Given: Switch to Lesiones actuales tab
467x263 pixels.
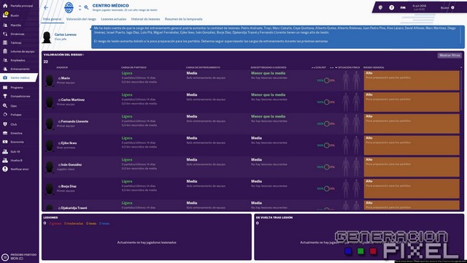Looking at the screenshot, I should 114,19.
